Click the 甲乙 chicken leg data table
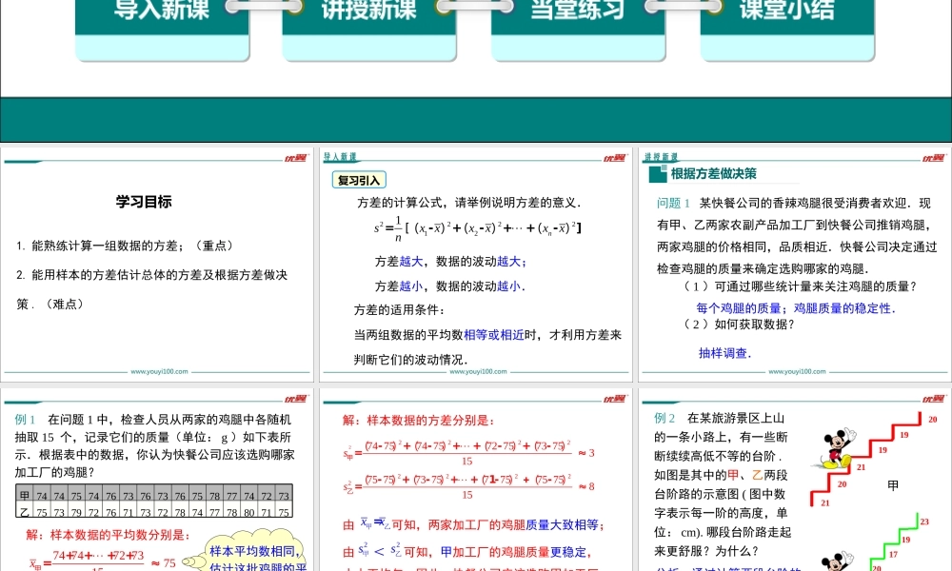The width and height of the screenshot is (952, 571). (154, 503)
